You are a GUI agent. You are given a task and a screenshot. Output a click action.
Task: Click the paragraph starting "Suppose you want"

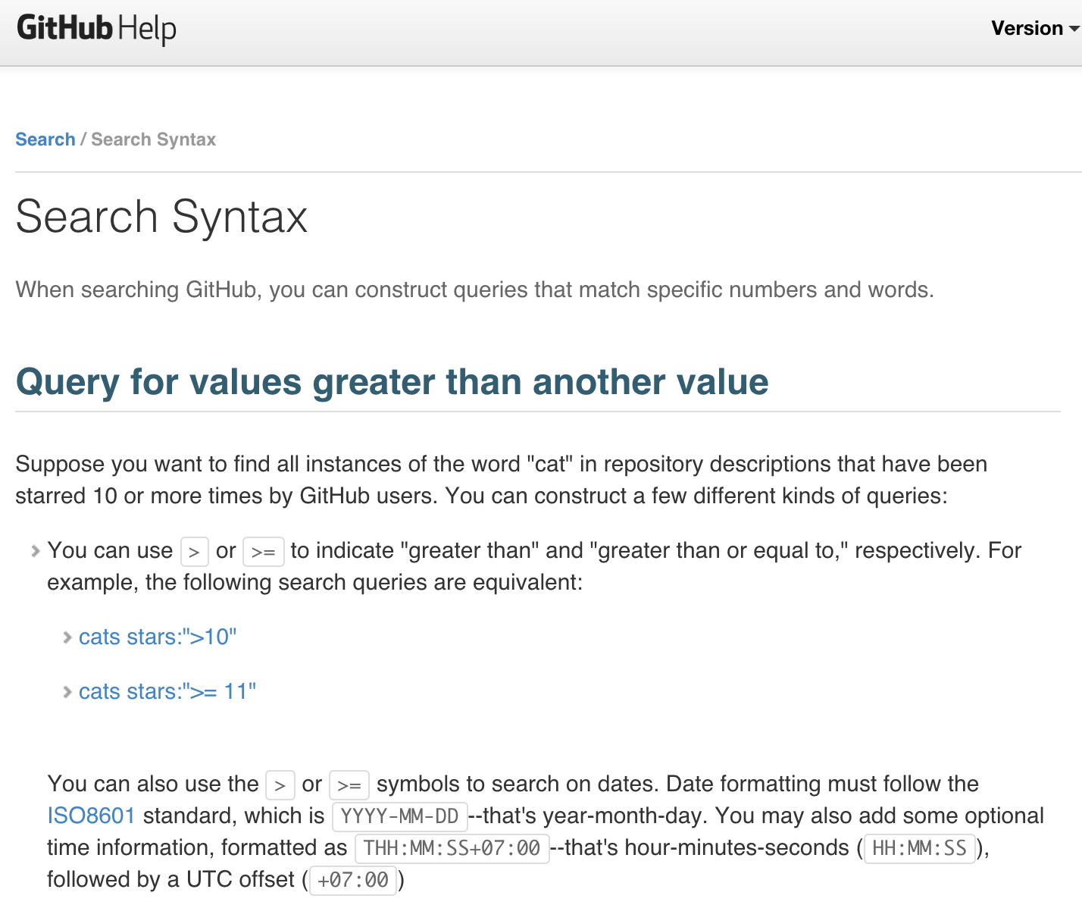501,480
